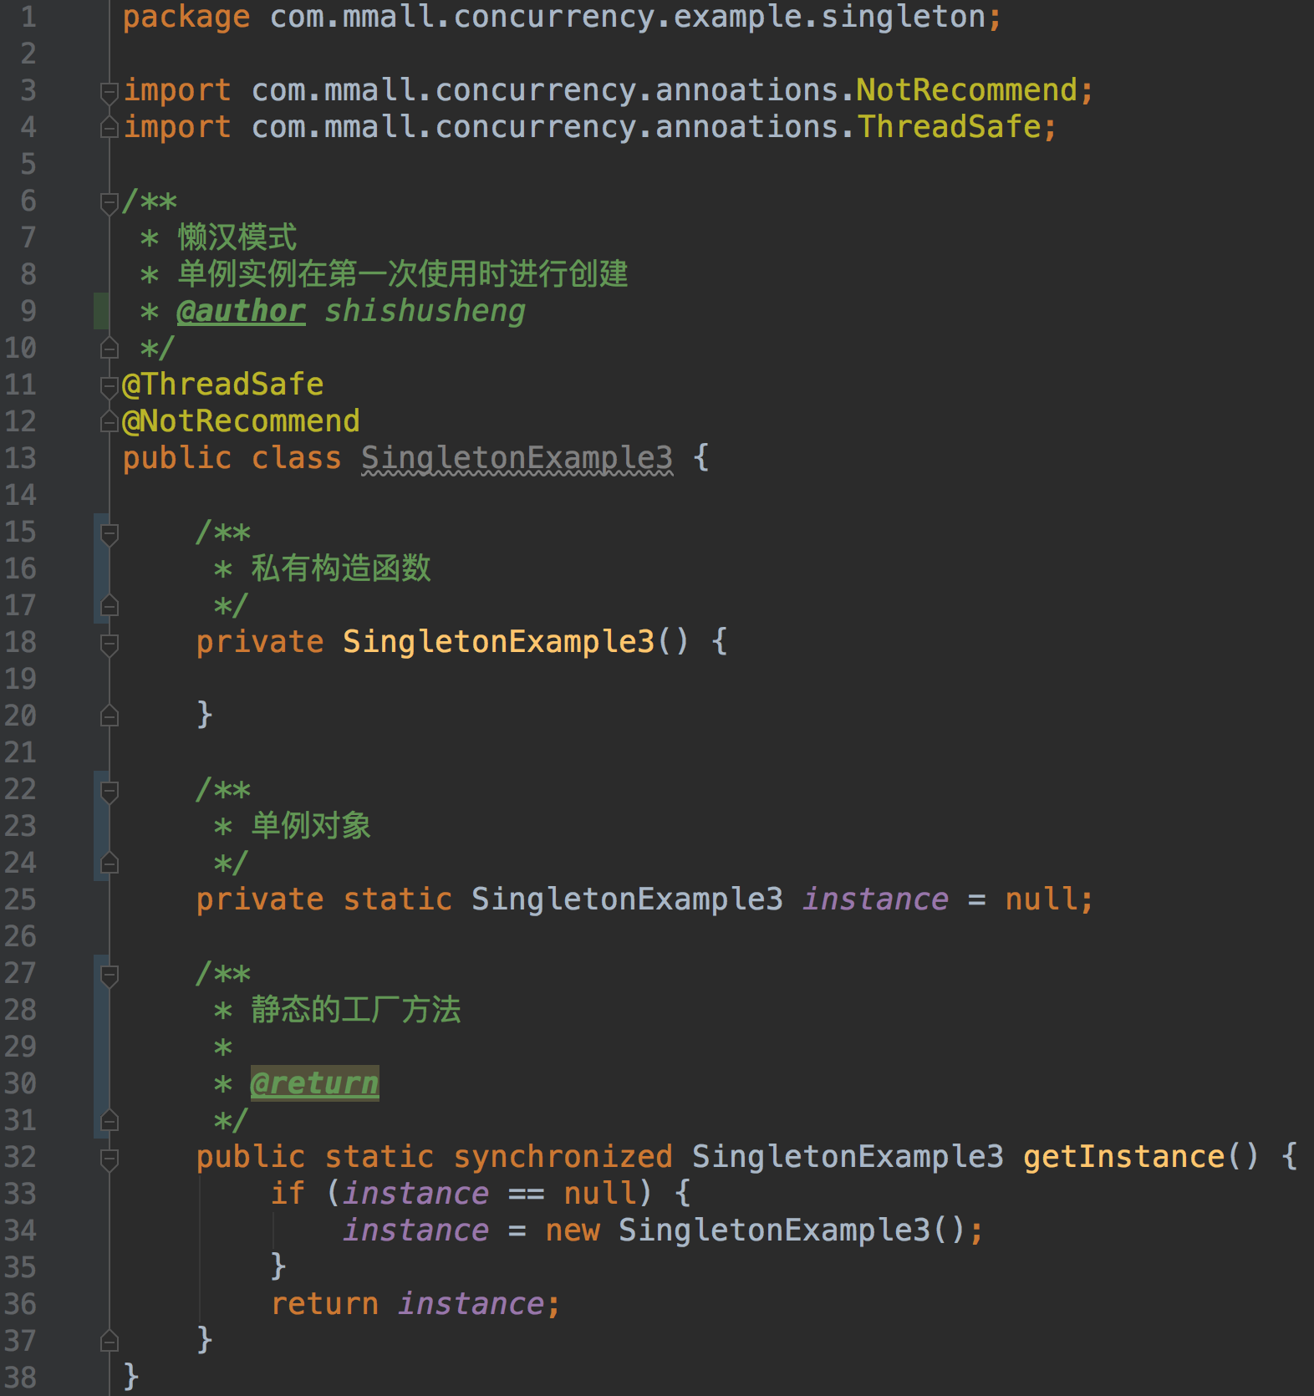Click the Javadoc fold end marker on line 31
1314x1396 pixels.
point(109,1121)
